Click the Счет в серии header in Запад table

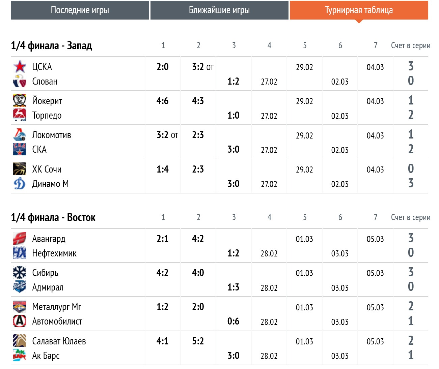coord(411,45)
